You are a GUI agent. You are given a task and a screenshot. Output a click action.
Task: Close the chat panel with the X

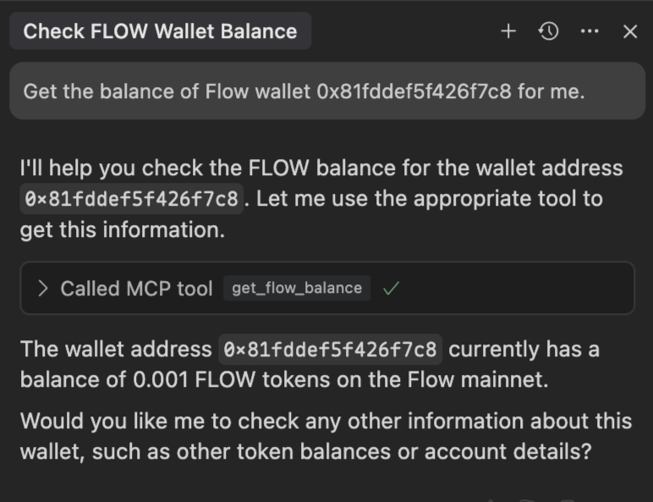[629, 31]
